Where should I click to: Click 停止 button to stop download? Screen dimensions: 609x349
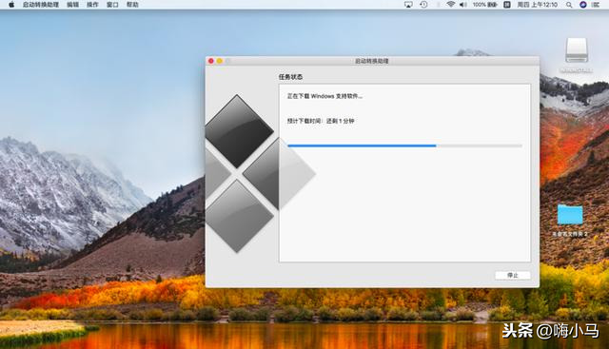pos(513,275)
